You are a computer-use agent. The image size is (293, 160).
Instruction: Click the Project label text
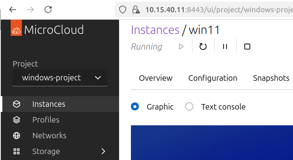coord(25,64)
